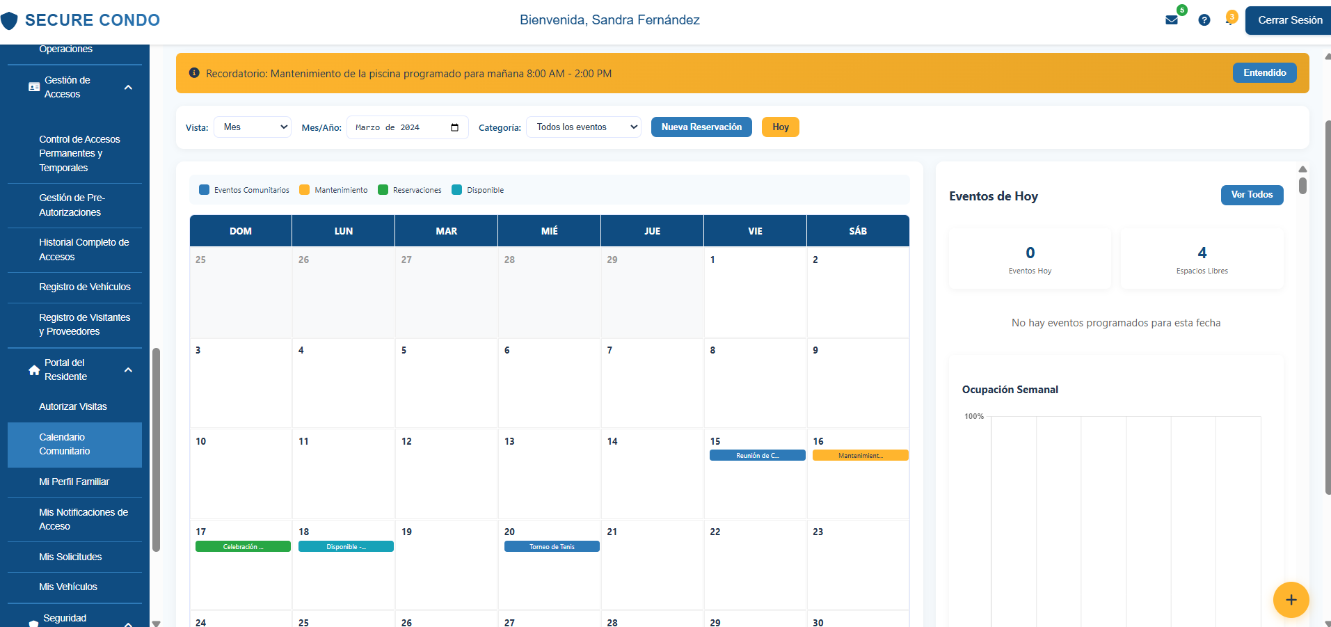Click the Mantenimiento orange legend swatch
1331x627 pixels.
coord(304,190)
